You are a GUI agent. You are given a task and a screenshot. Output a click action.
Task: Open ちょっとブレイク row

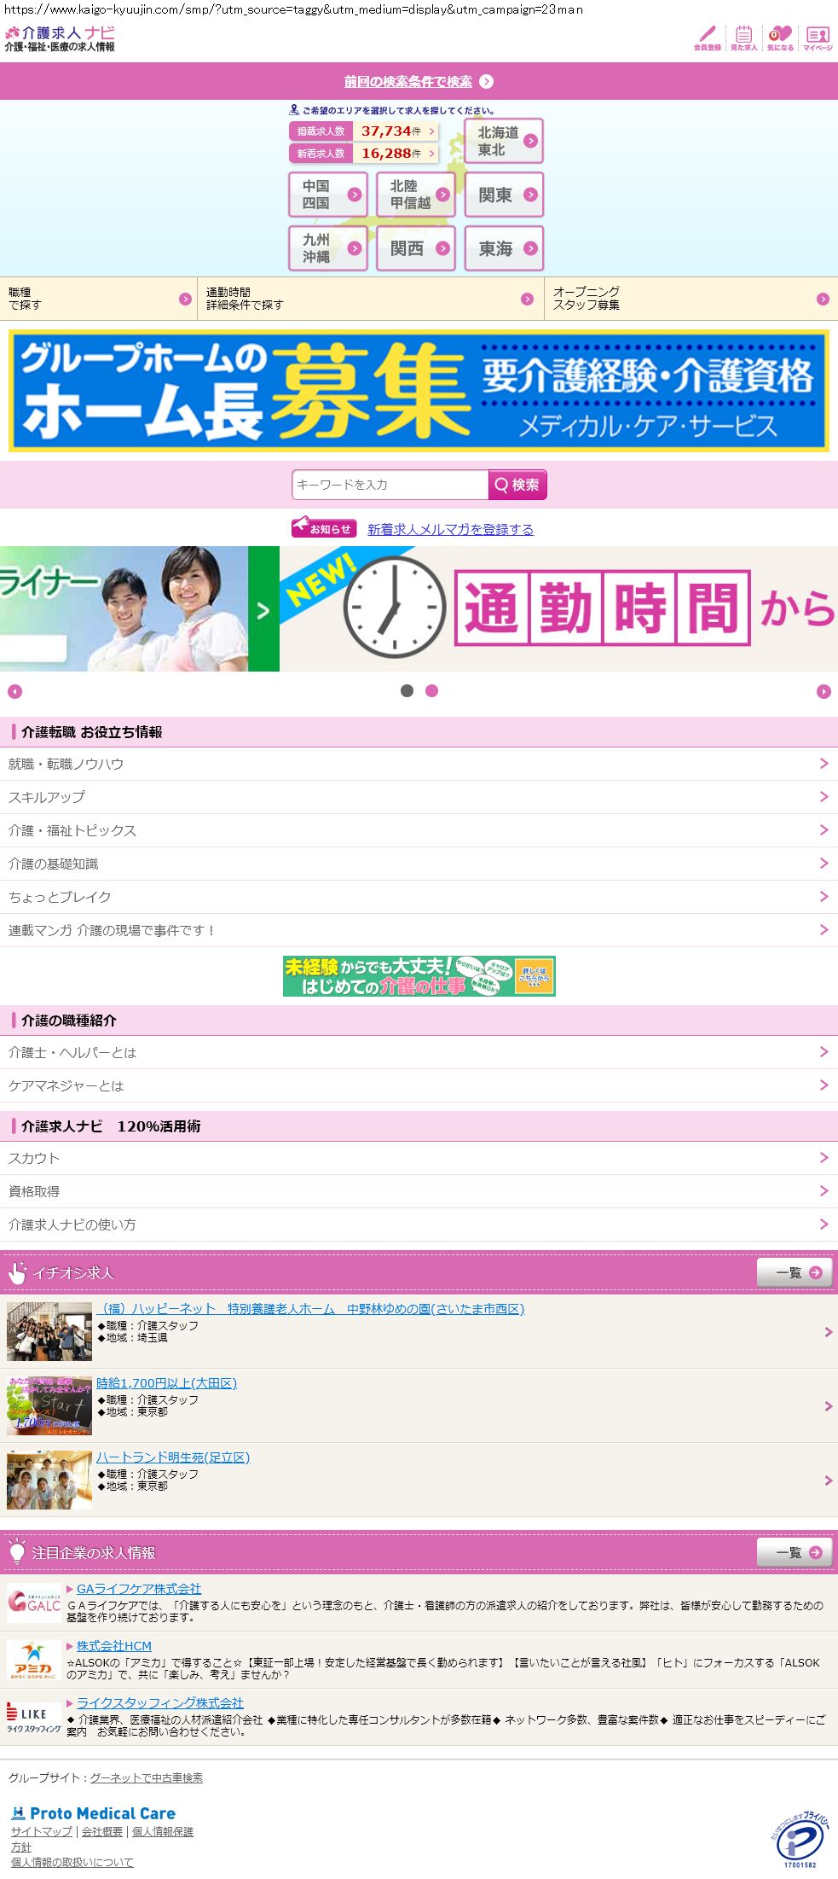(419, 897)
